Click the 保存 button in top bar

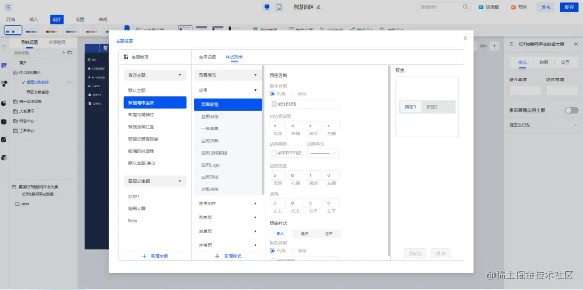click(x=569, y=7)
